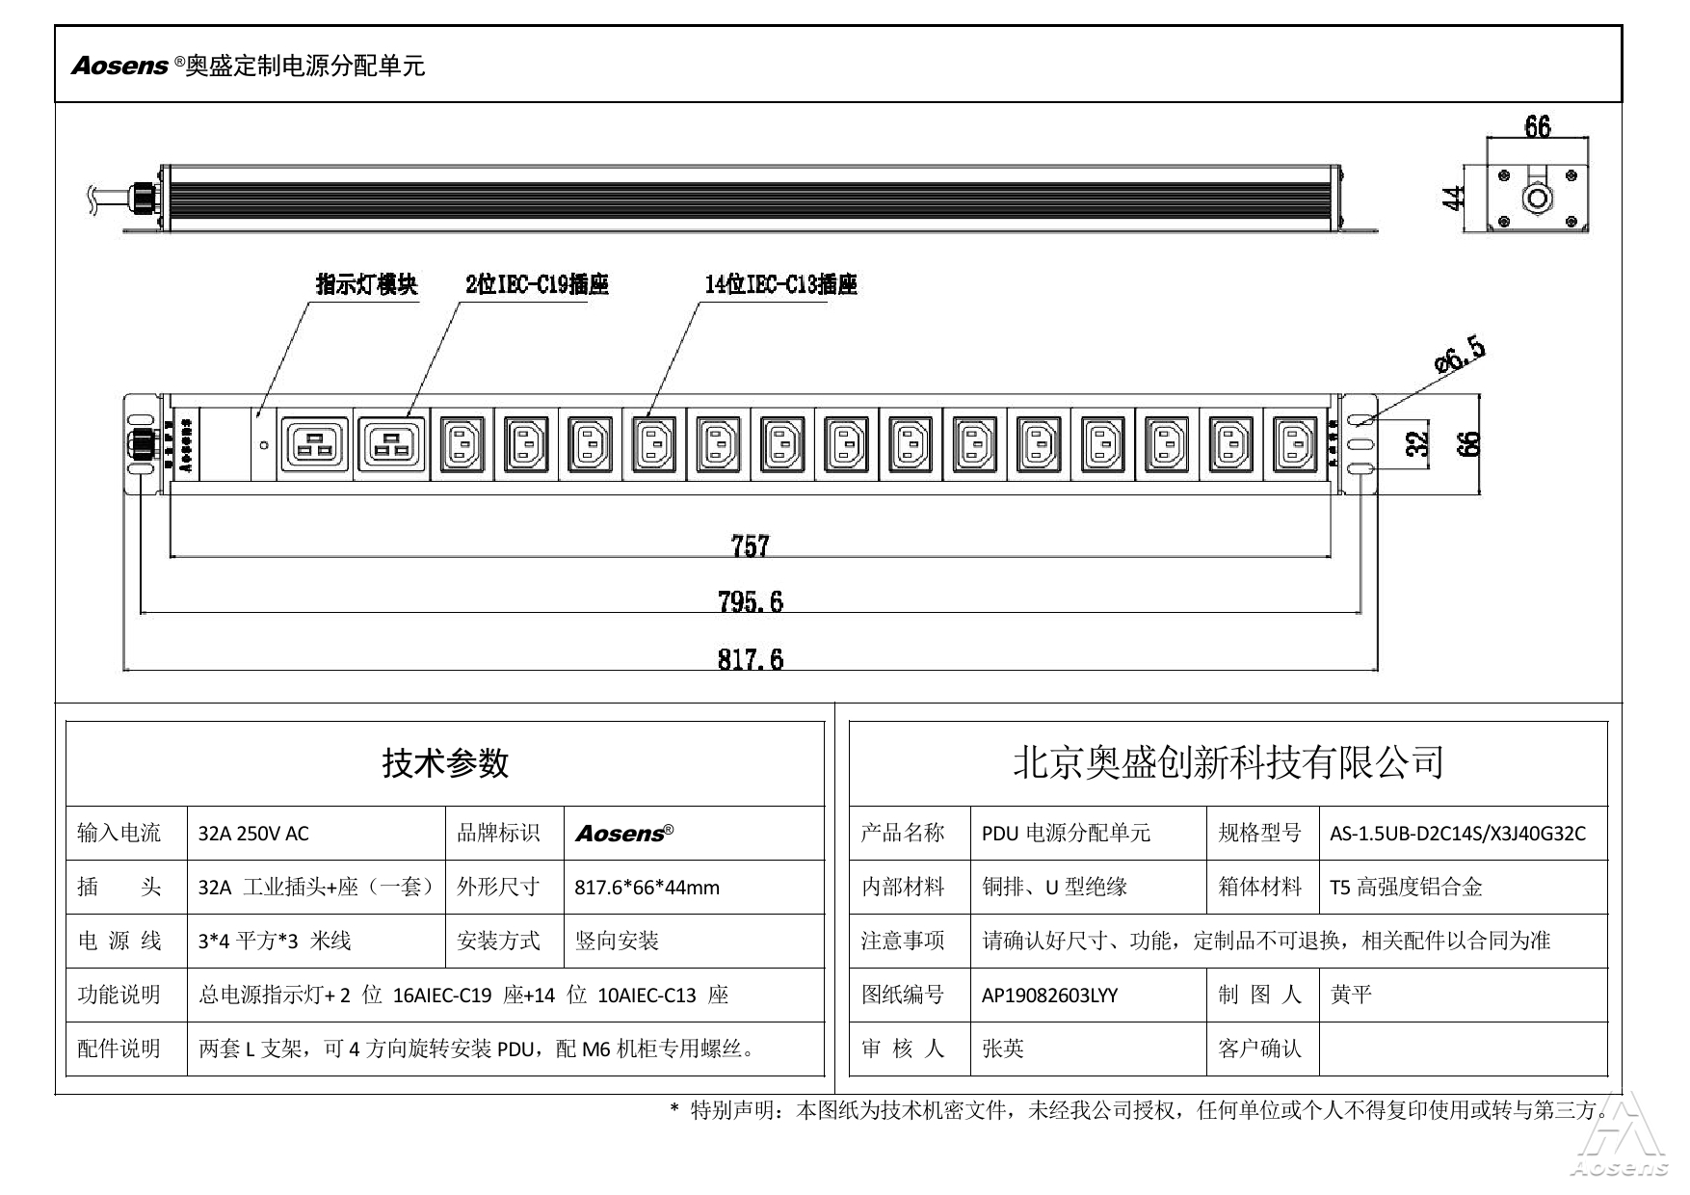Screen dimensions: 1690x1195
Task: Select the second IEC-C19 socket
Action: click(391, 444)
